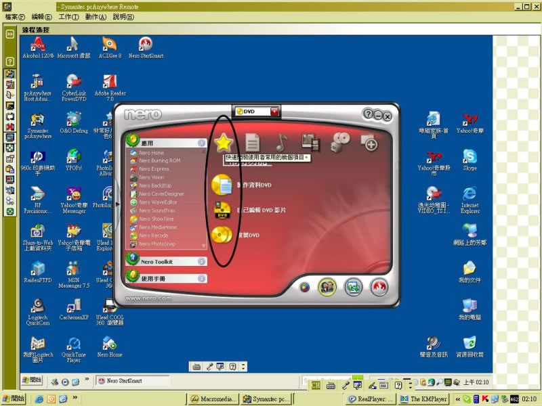
Task: Click the O&O Defrag desktop icon
Action: (74, 122)
